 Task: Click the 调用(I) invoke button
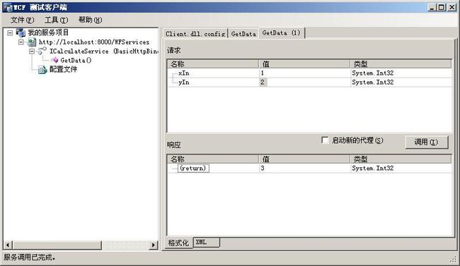click(x=426, y=143)
